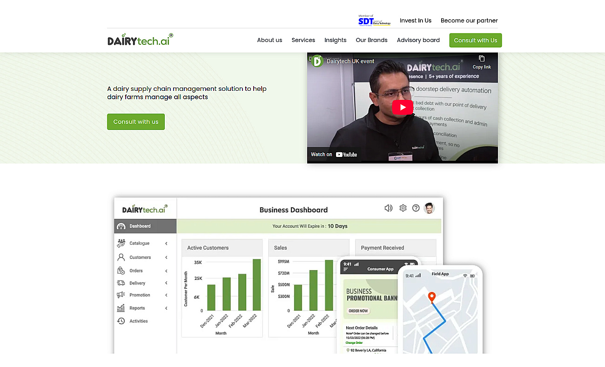Click the 92 Beverly LA, California address
Image resolution: width=605 pixels, height=367 pixels.
coord(368,350)
